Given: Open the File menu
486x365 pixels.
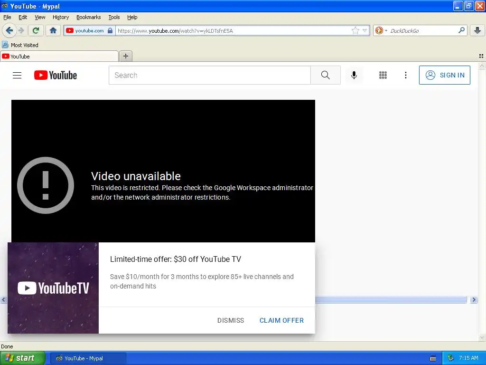Looking at the screenshot, I should point(7,17).
